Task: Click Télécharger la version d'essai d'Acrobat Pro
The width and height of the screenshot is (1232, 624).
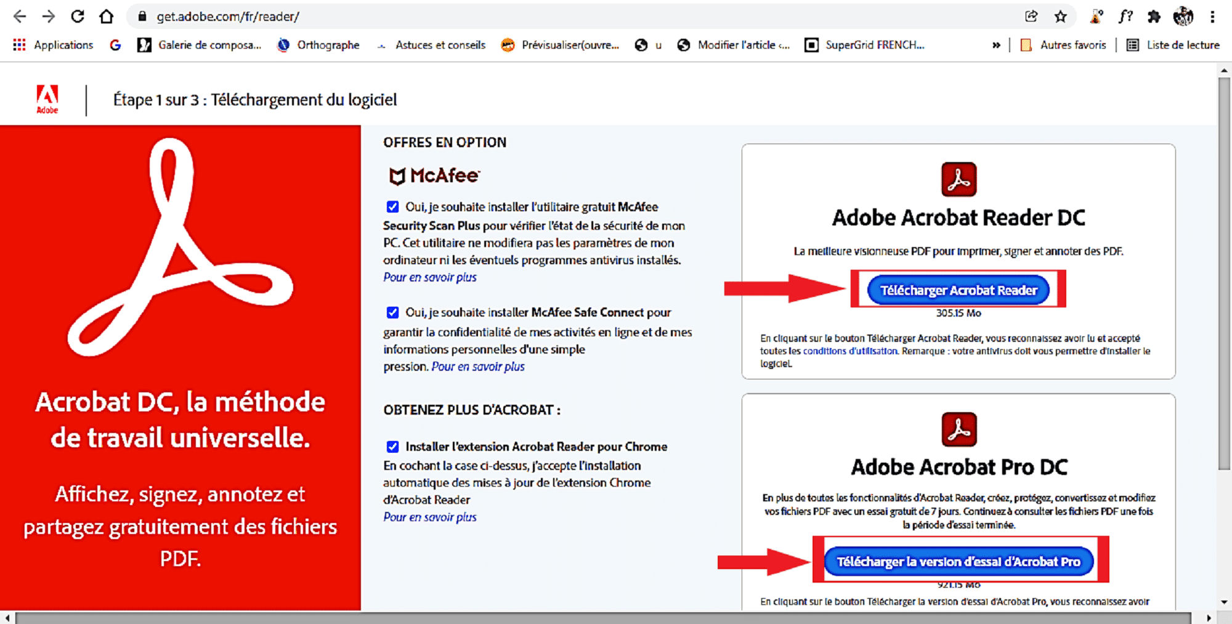Action: [958, 561]
